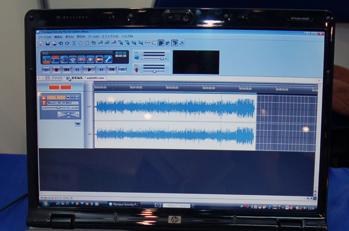Open the 表示 menu
Image resolution: width=349 pixels, height=231 pixels.
click(69, 37)
